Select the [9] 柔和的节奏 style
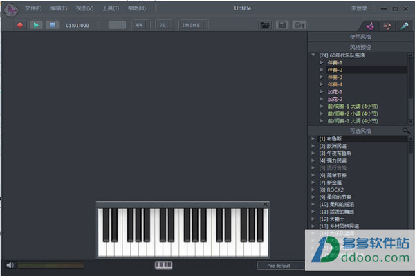415x276 pixels. [335, 197]
